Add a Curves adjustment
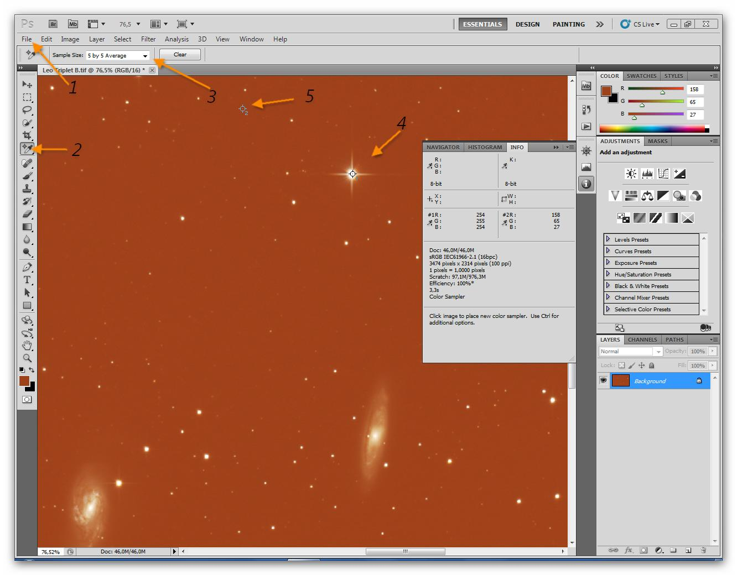This screenshot has width=737, height=575. click(663, 174)
